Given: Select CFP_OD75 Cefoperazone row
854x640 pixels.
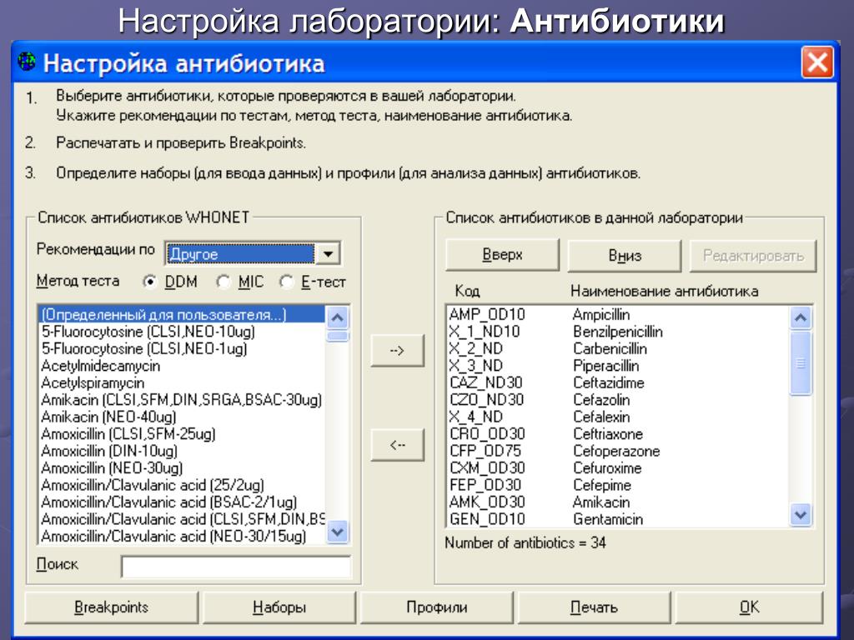Looking at the screenshot, I should tap(618, 451).
